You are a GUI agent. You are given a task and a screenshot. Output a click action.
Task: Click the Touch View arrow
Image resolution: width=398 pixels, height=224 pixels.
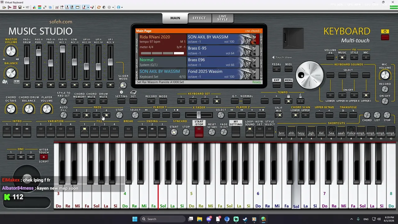tap(273, 57)
